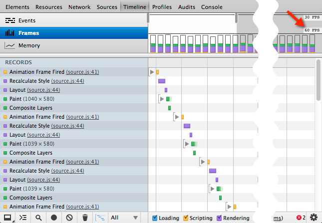This screenshot has height=223, width=322.
Task: Open the source.js:41 link in first record
Action: (82, 72)
